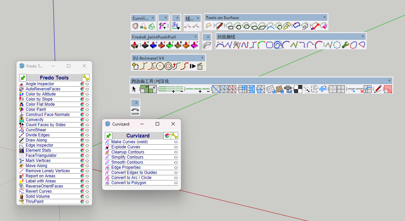Click the green wrench in 贝兹曲线 toolbar
This screenshot has height=221, width=405.
click(x=345, y=45)
